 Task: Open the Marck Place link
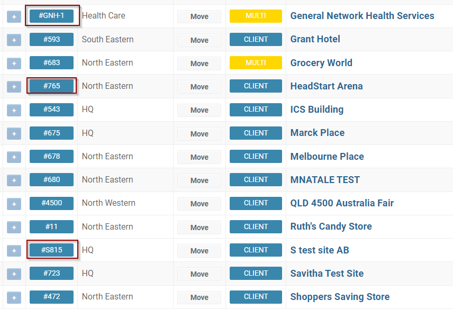[x=318, y=133]
